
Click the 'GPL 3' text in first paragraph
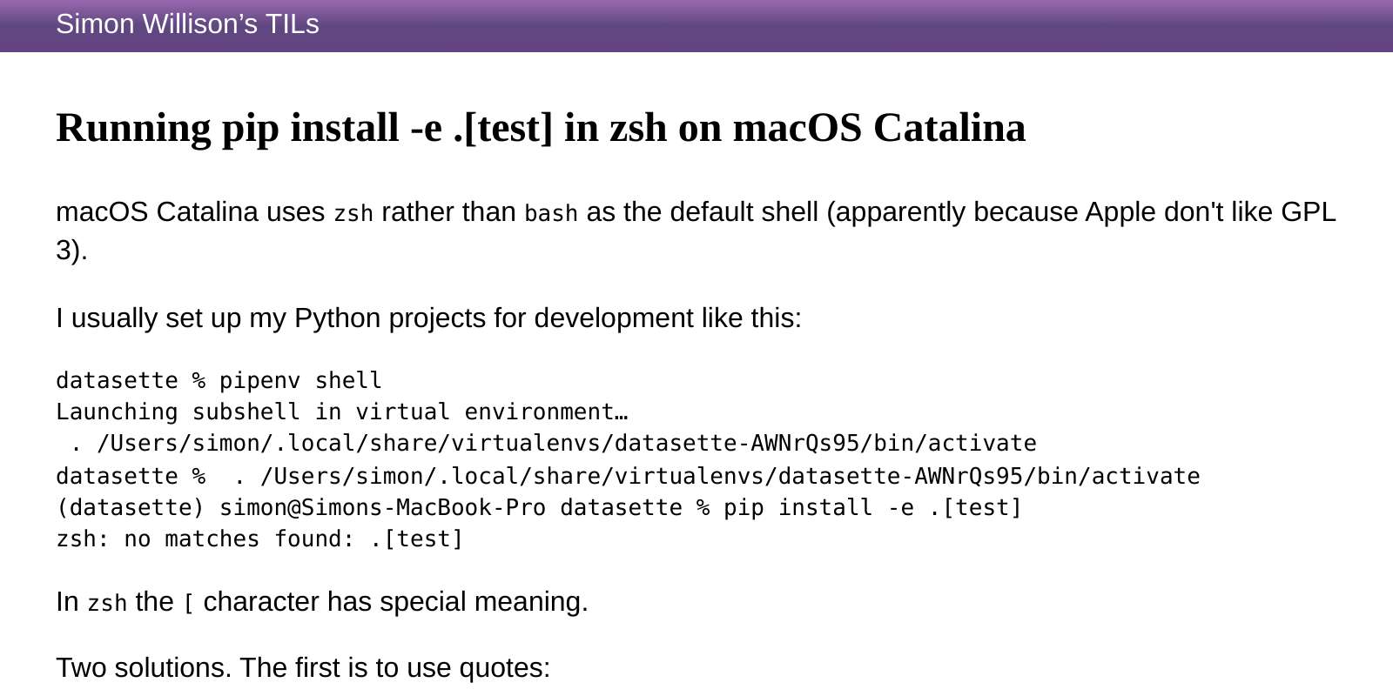(x=696, y=231)
